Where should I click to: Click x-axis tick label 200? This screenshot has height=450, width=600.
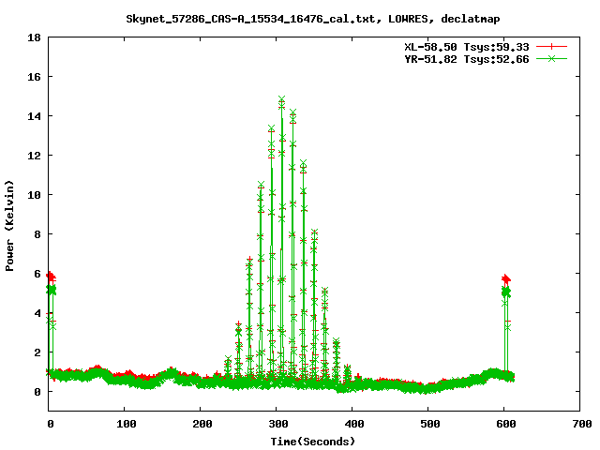coord(202,424)
